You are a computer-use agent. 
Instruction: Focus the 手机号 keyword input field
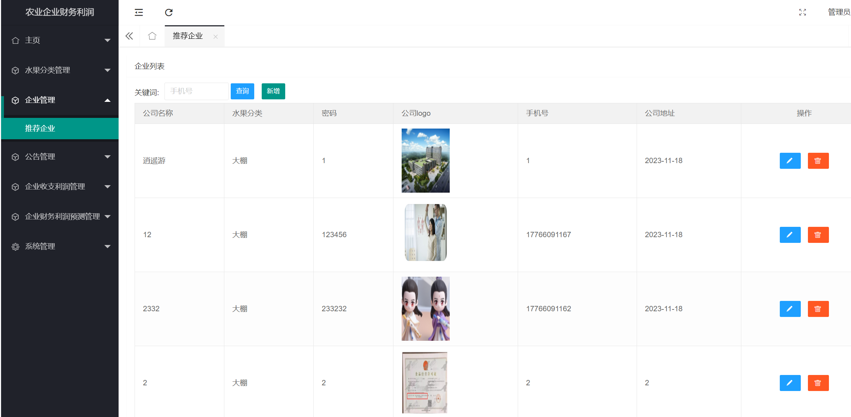click(x=196, y=91)
